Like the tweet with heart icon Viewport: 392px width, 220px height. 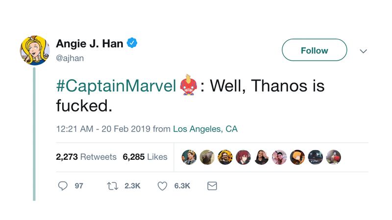point(162,187)
